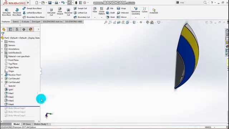Select the Rib tool
The image size is (229, 129).
click(x=110, y=9)
